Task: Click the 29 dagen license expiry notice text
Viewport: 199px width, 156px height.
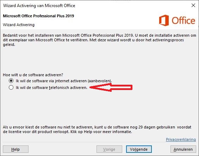Action: 97,130
